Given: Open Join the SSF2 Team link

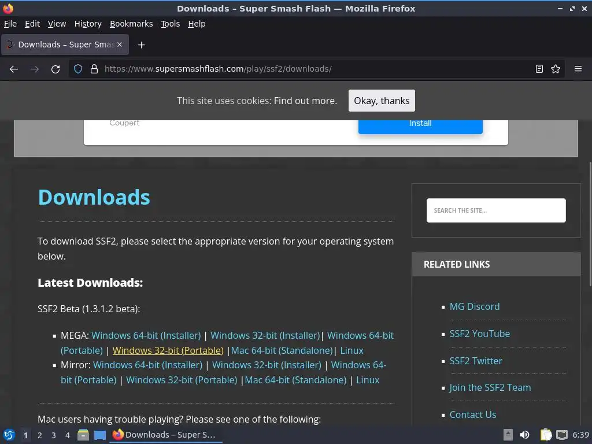Looking at the screenshot, I should pyautogui.click(x=490, y=388).
